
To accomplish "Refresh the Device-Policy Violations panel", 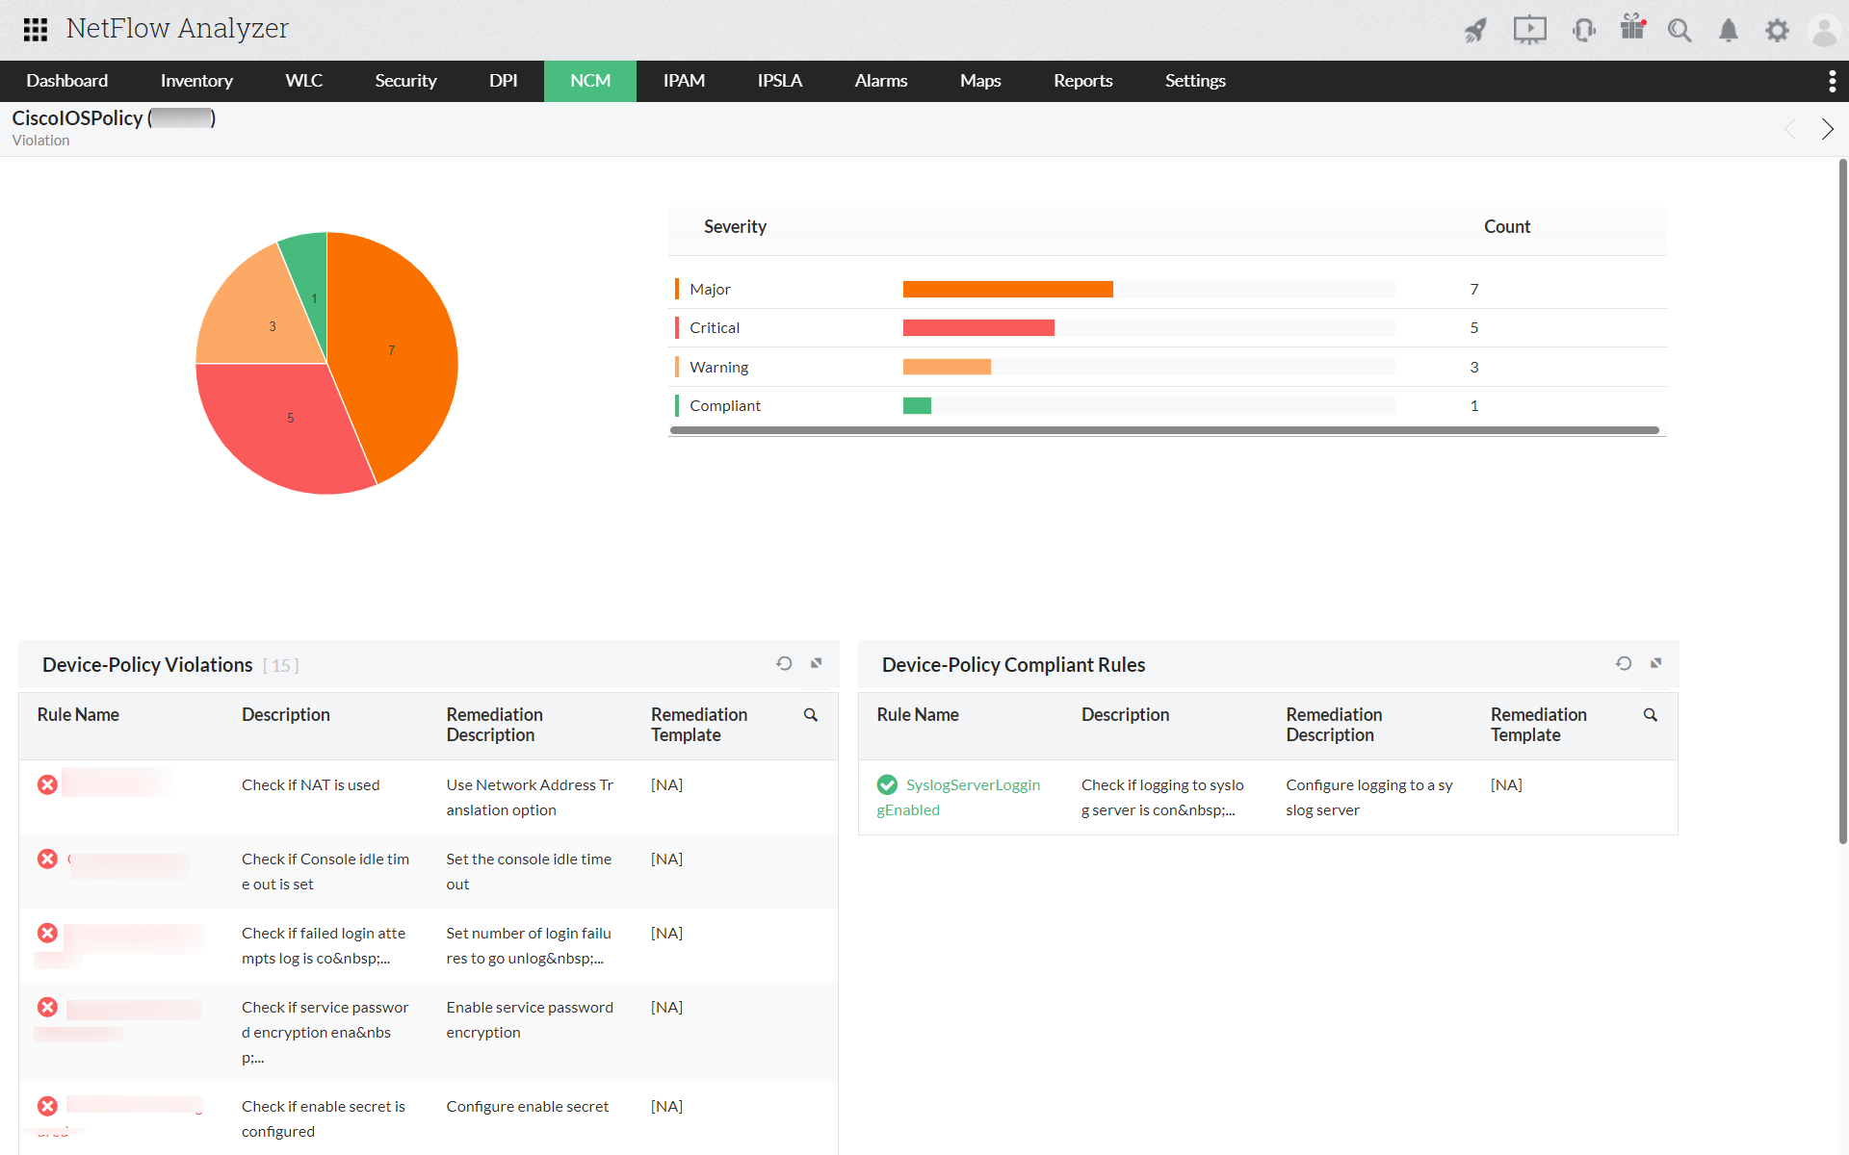I will [x=784, y=663].
